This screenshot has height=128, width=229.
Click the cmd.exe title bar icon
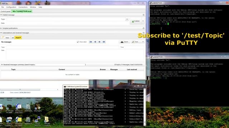click(65, 87)
